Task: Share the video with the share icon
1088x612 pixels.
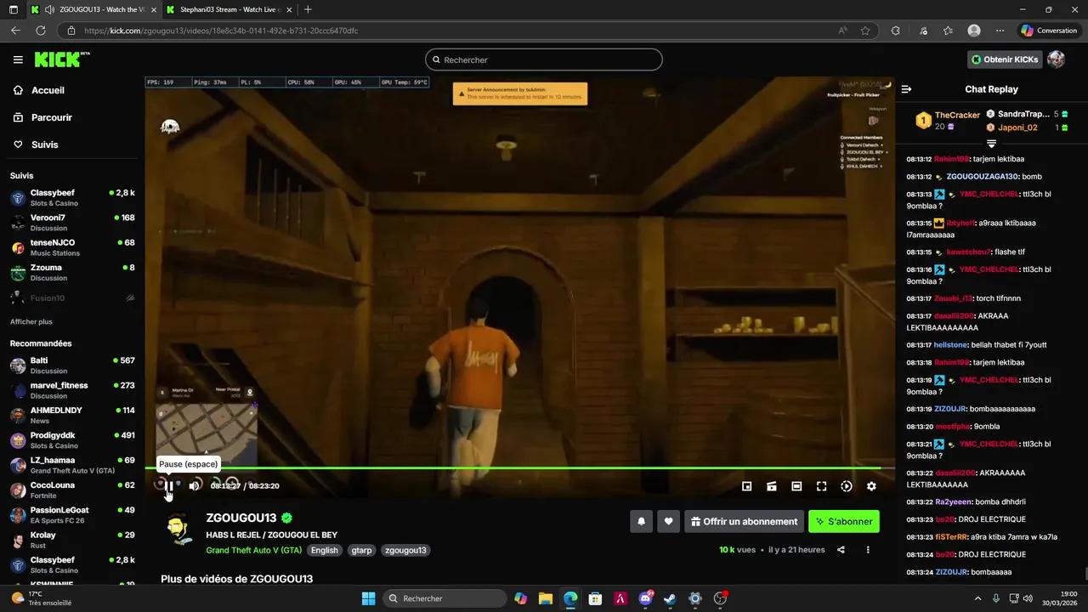Action: pyautogui.click(x=841, y=550)
